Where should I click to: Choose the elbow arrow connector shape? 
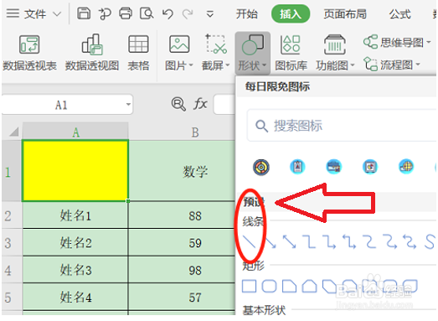pos(329,241)
